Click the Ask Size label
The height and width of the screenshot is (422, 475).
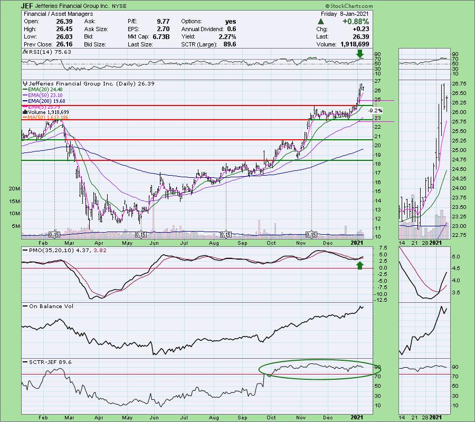coord(96,29)
